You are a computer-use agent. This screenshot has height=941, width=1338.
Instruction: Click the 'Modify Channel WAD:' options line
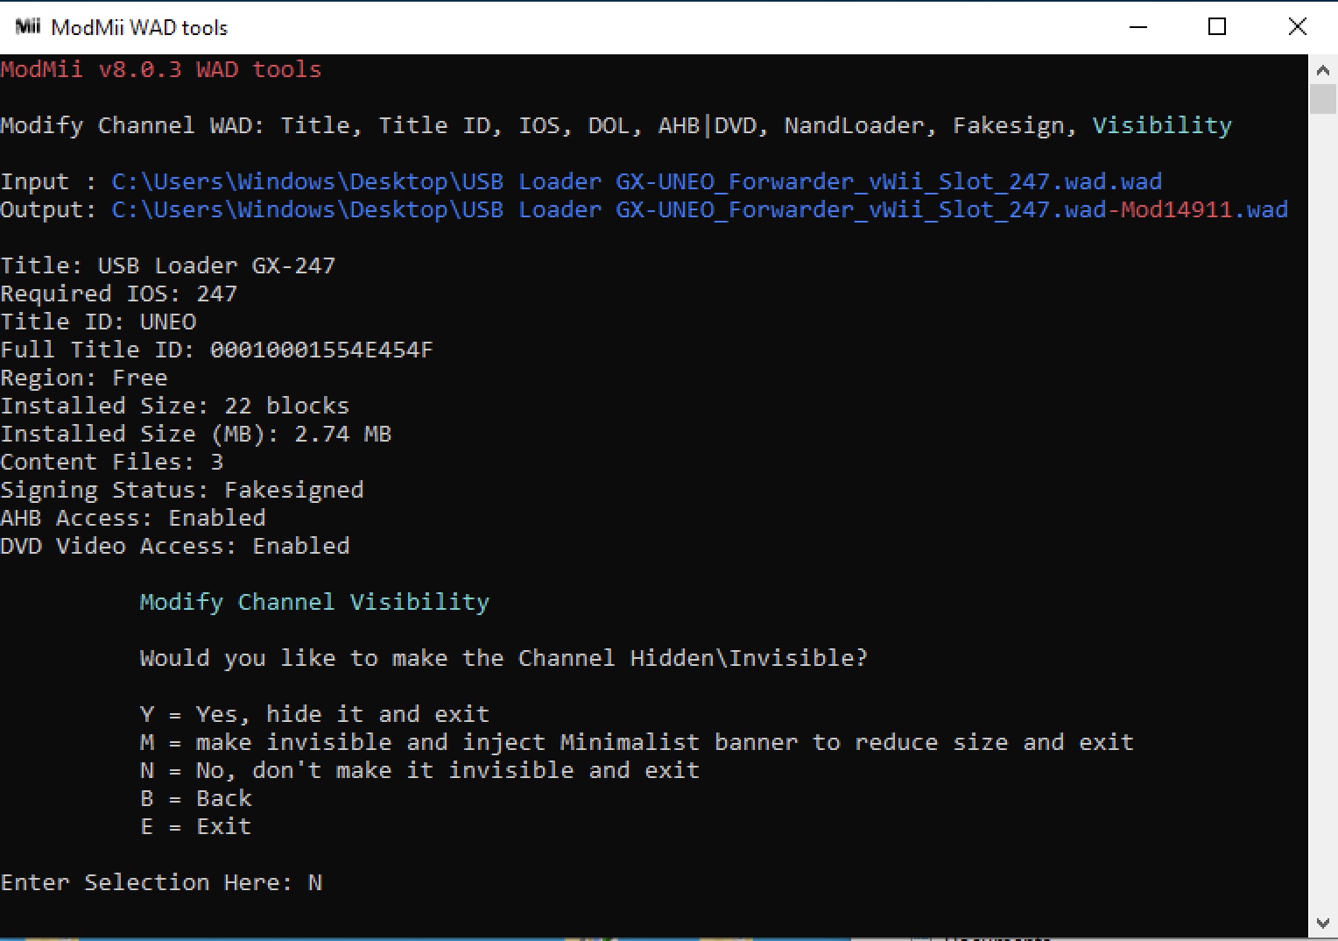click(x=616, y=125)
